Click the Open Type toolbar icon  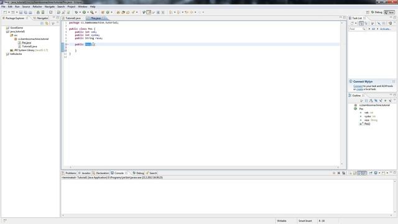point(118,12)
